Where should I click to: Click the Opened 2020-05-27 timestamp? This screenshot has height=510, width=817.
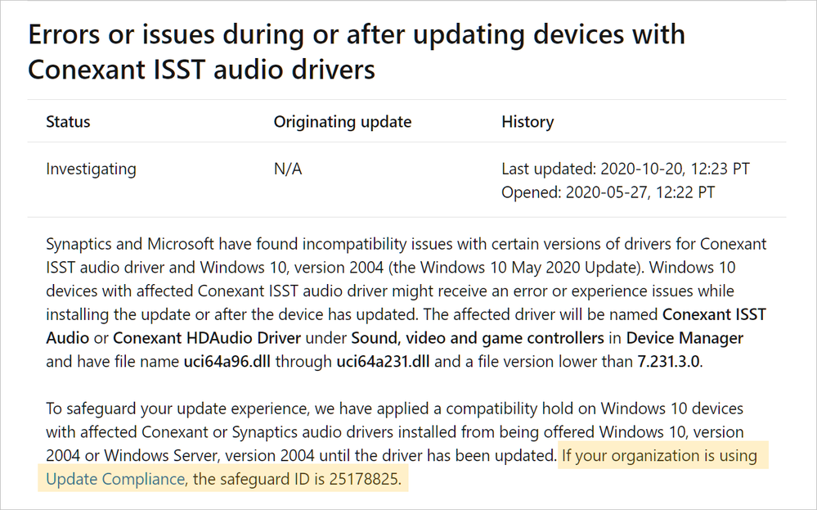[x=608, y=192]
